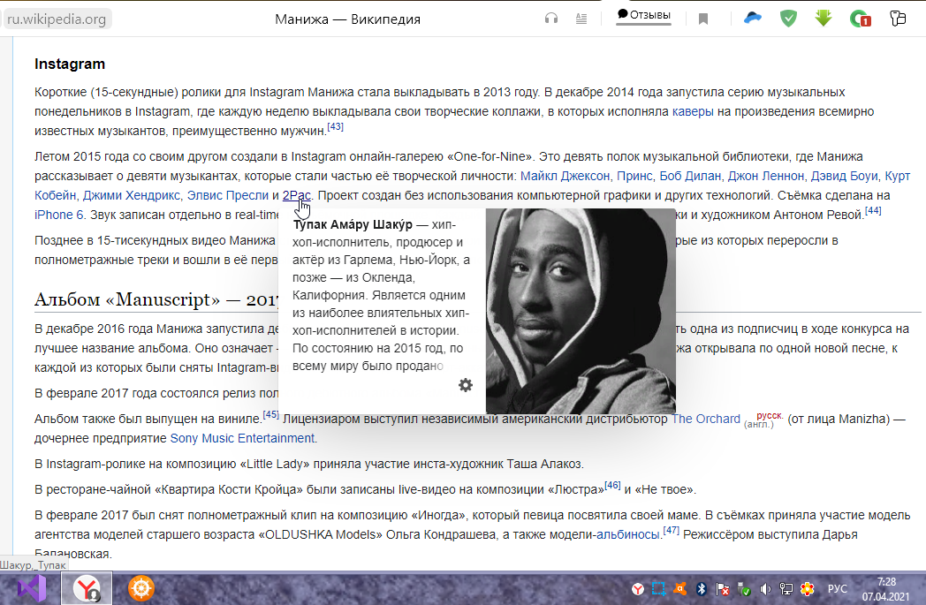926x605 pixels.
Task: Open the green shield Adguard extension
Action: (x=788, y=19)
